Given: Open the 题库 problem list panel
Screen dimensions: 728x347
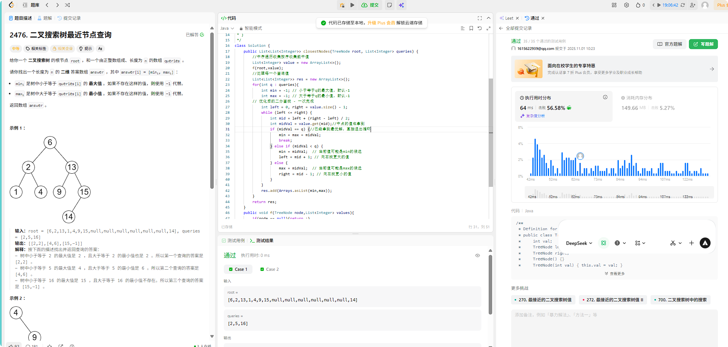Looking at the screenshot, I should tap(31, 5).
